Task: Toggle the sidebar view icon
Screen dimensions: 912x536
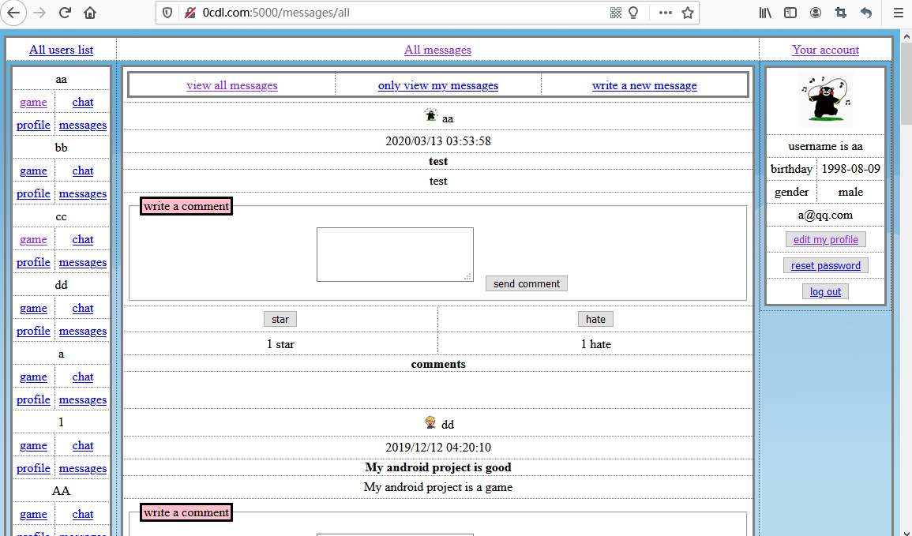Action: click(x=790, y=13)
